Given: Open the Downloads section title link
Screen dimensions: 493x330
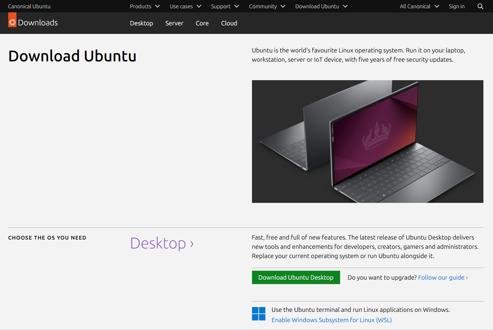Looking at the screenshot, I should (38, 23).
